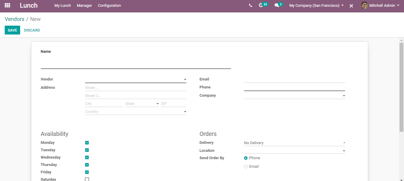Click the SAVE button
This screenshot has height=181, width=404.
coord(12,30)
